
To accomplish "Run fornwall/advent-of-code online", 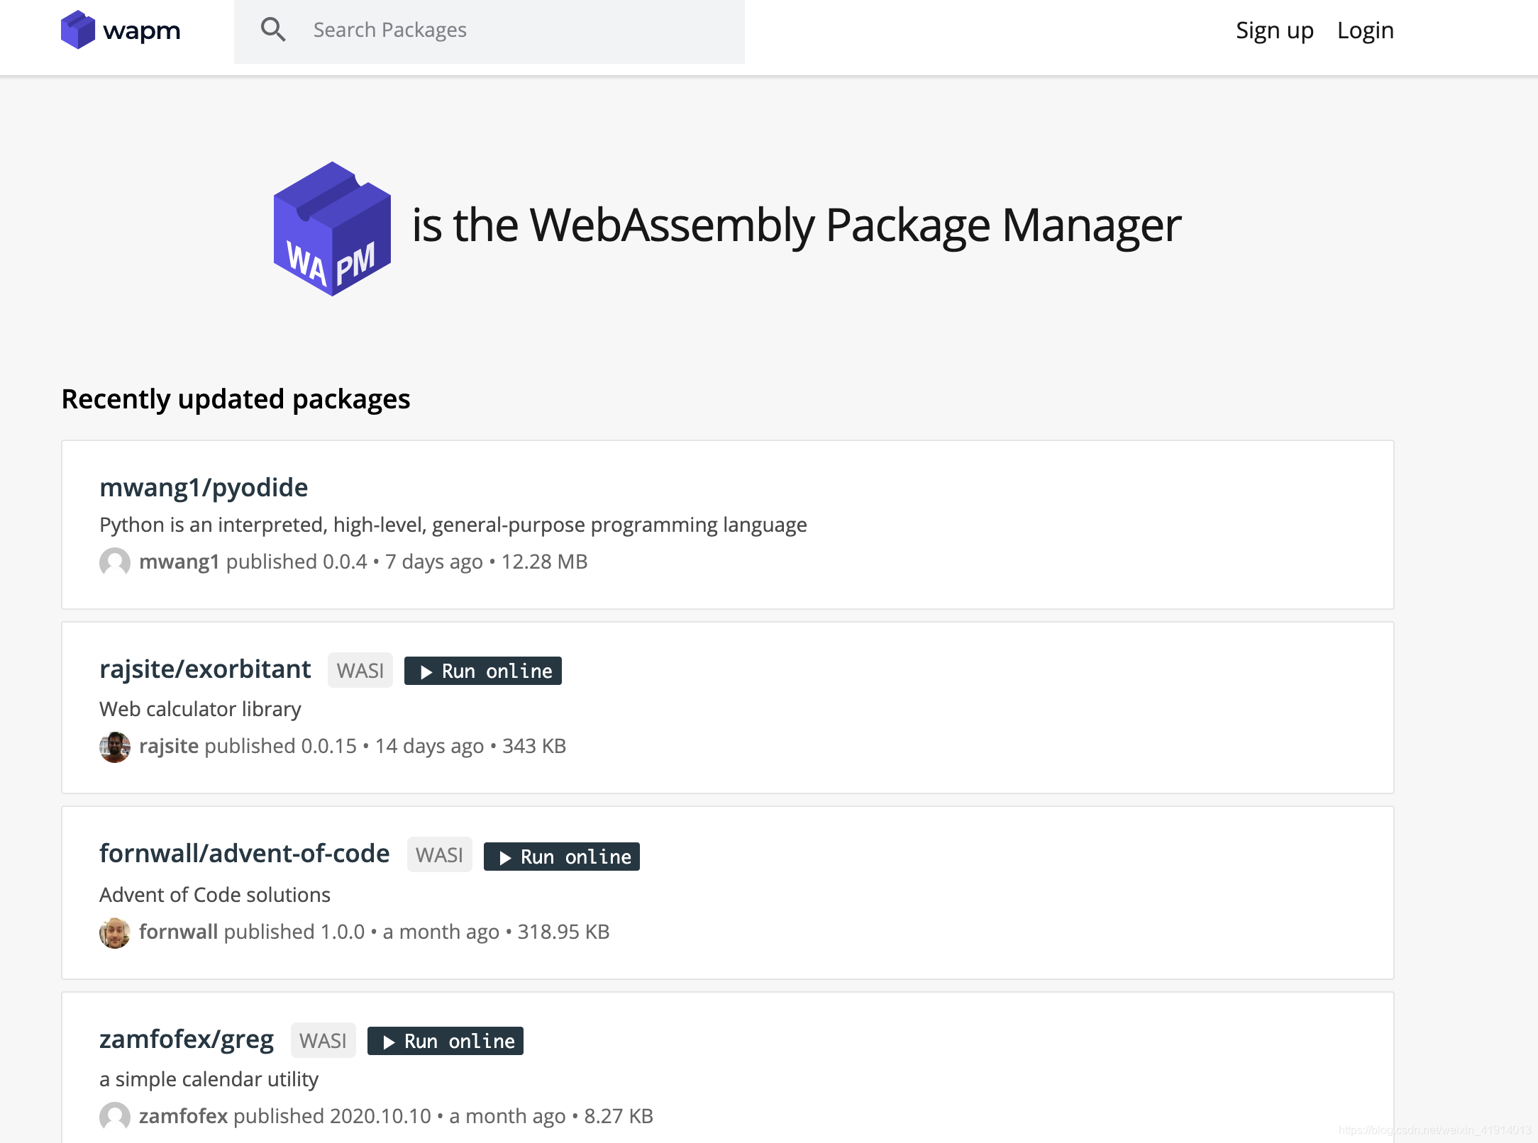I will click(x=562, y=857).
